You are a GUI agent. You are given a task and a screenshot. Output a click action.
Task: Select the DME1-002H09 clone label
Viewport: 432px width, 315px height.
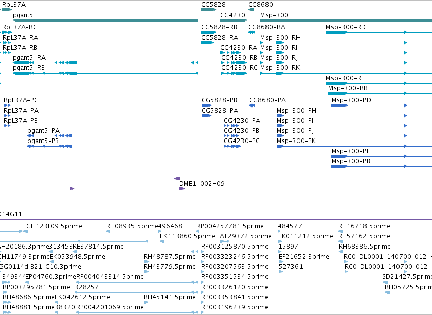[202, 184]
